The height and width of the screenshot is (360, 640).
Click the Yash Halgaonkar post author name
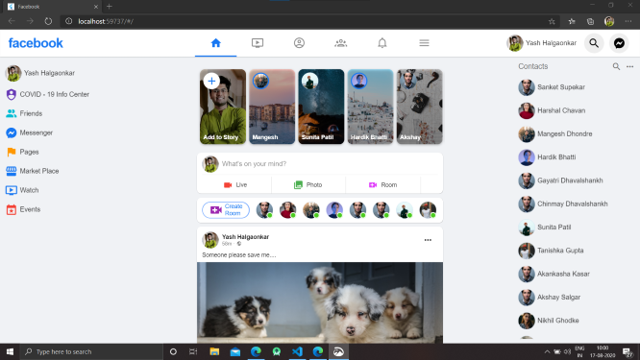pyautogui.click(x=245, y=236)
